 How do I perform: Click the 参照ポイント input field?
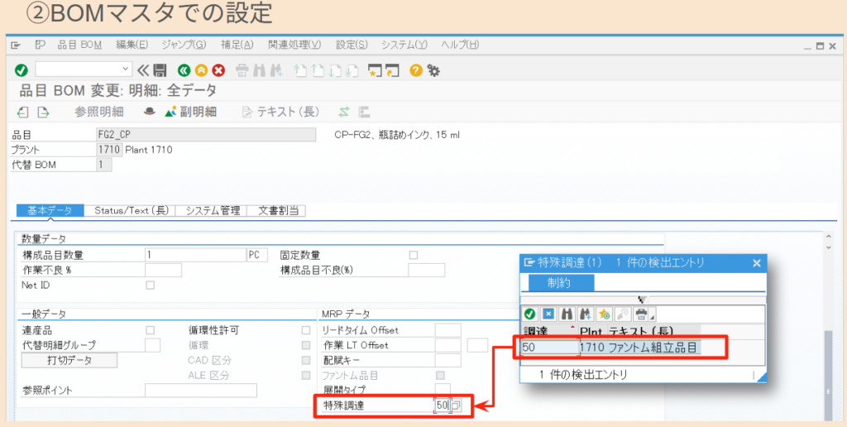click(201, 391)
